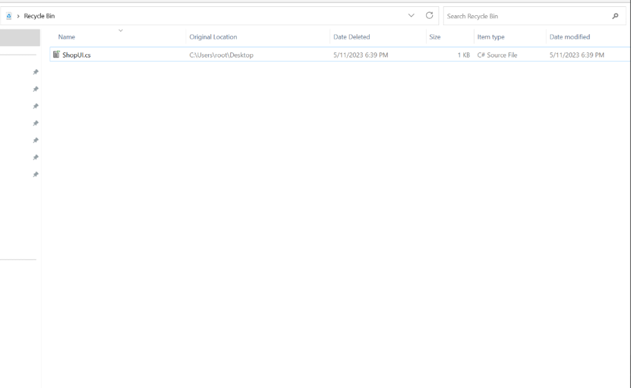This screenshot has width=631, height=388.
Task: Sort by Item type column header
Action: (x=491, y=37)
